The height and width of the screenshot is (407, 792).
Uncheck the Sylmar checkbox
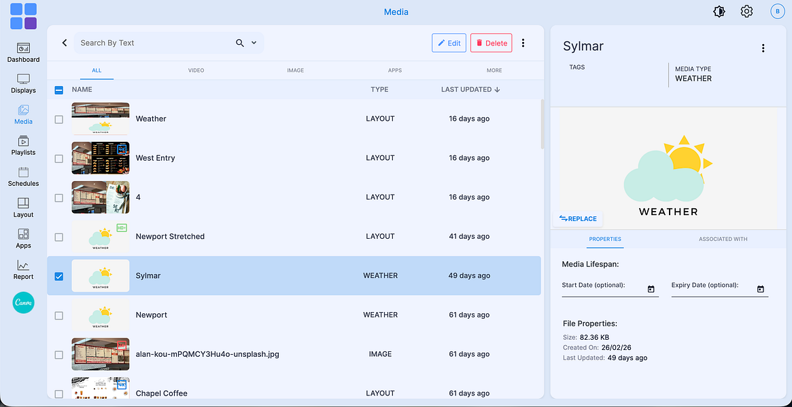point(58,277)
